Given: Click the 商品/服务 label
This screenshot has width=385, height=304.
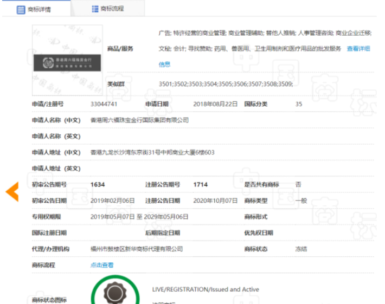Looking at the screenshot, I should click(x=120, y=49).
